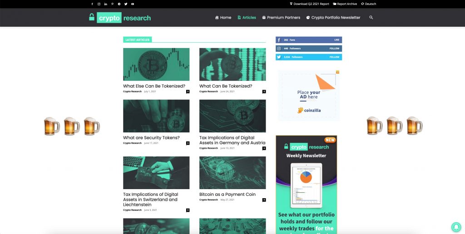Open the Twitter icon in top bar
Viewport: 465px width, 234px height.
(126, 4)
